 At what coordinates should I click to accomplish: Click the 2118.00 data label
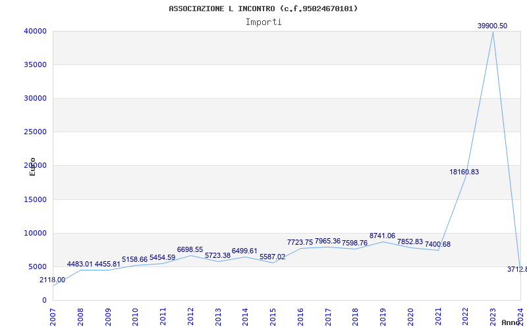click(53, 280)
